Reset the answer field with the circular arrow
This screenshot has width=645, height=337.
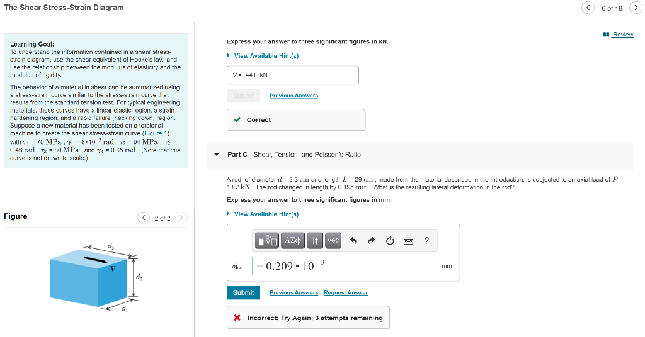(390, 241)
